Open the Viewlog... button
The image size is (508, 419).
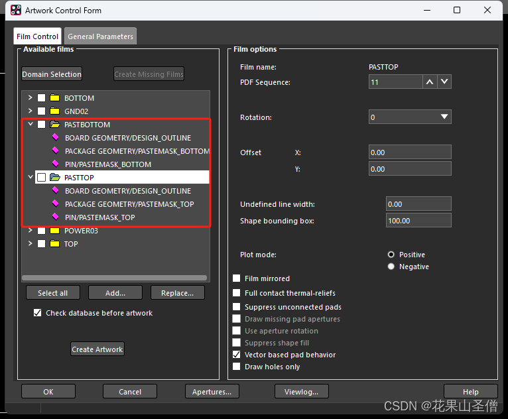301,392
